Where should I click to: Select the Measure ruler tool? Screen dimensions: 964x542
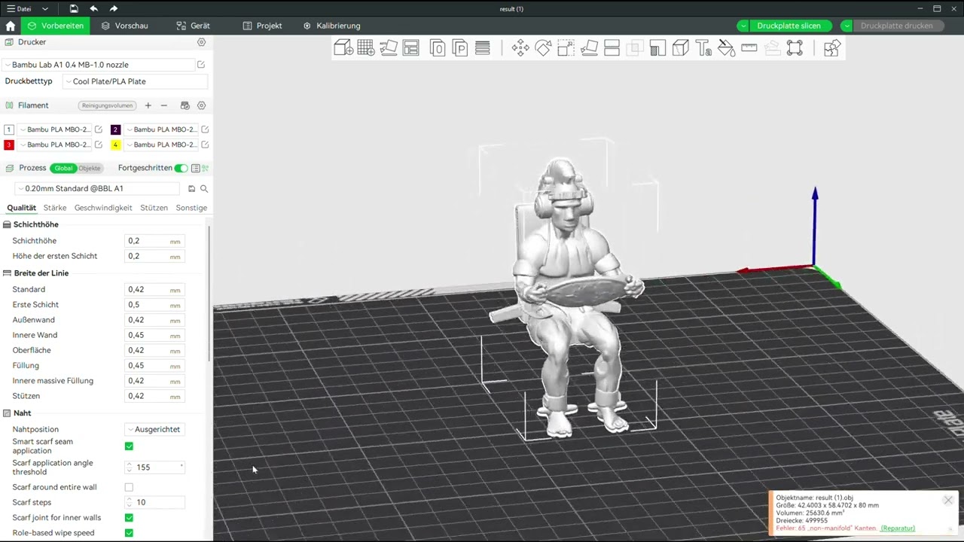[x=749, y=48]
